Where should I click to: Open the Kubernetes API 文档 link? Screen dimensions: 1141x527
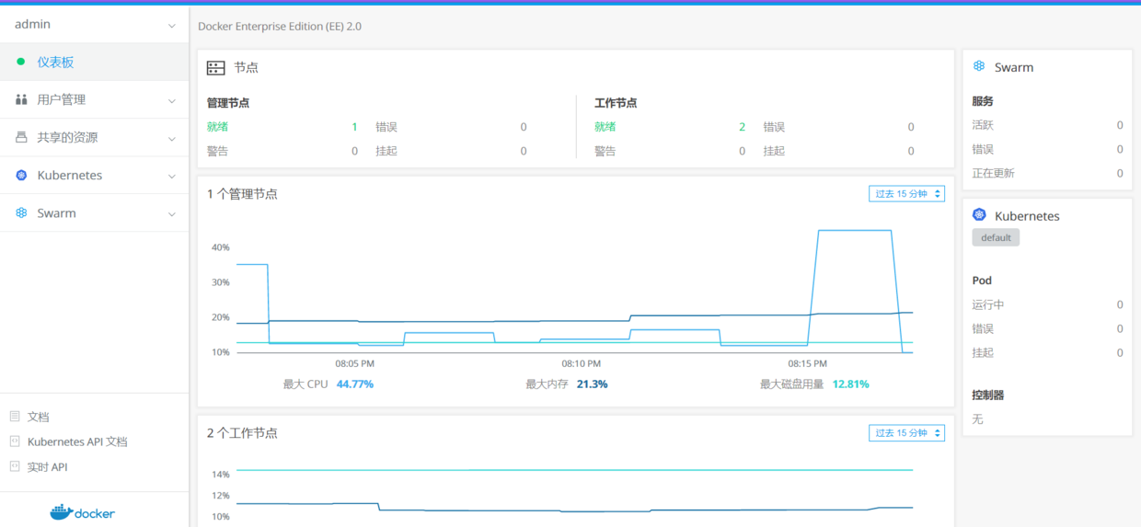click(x=77, y=441)
